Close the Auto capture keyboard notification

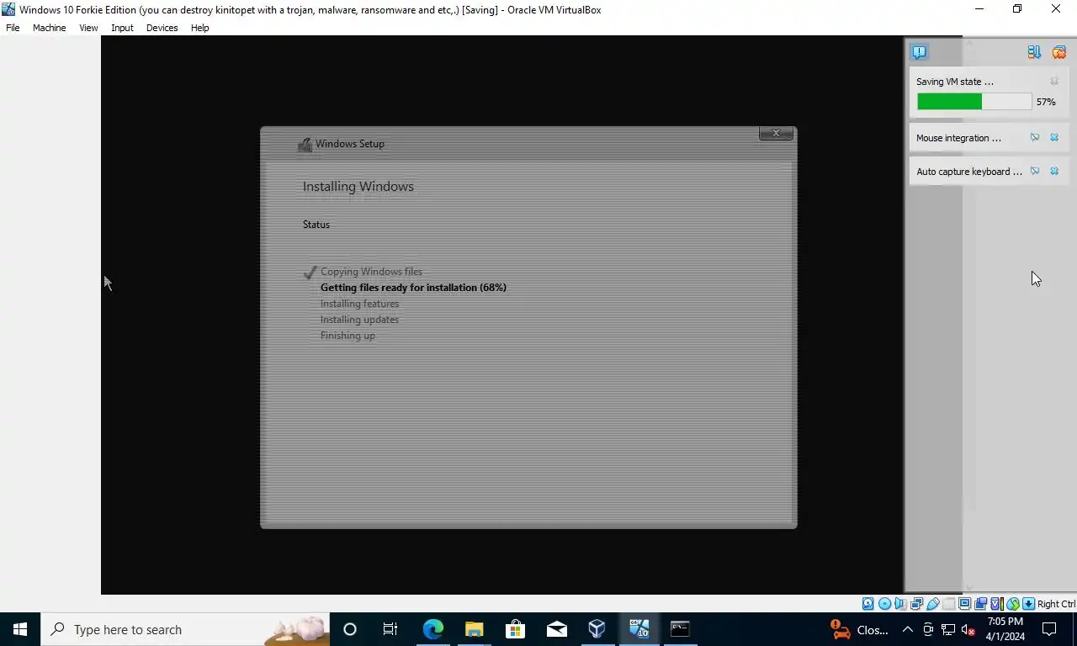click(1054, 171)
